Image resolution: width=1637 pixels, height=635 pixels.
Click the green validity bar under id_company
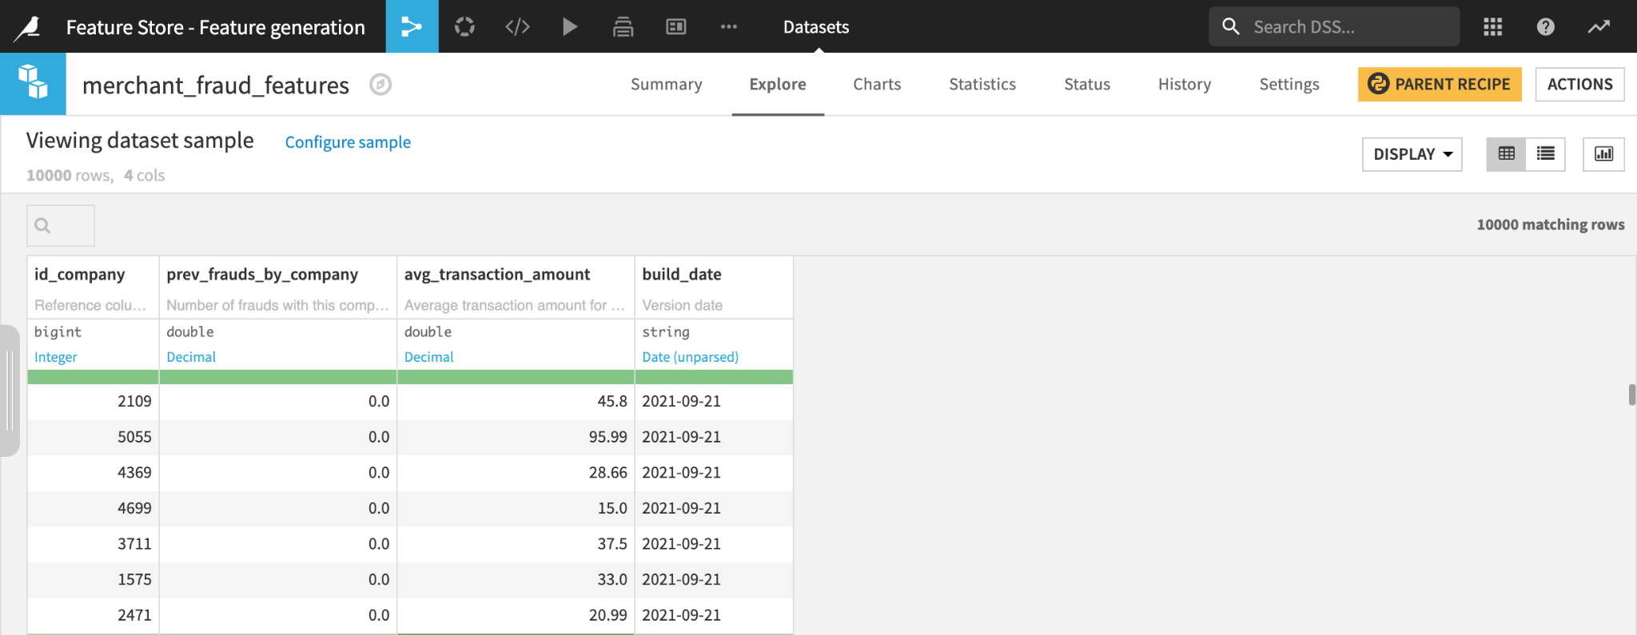94,377
